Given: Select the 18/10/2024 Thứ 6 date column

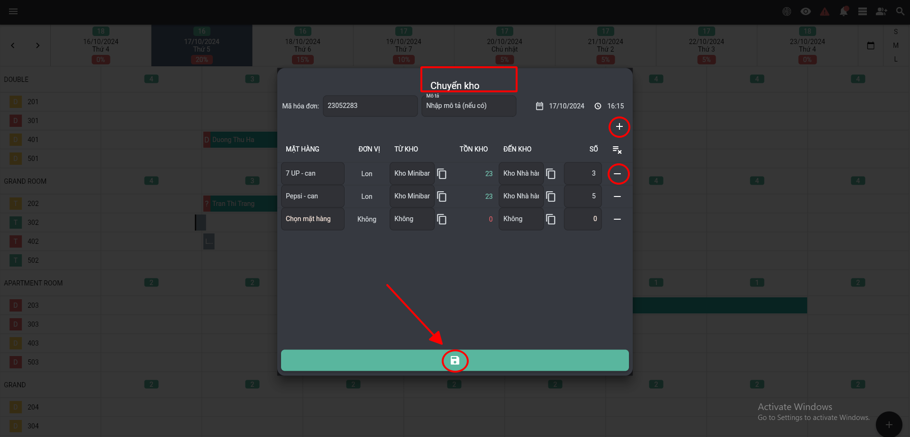Looking at the screenshot, I should coord(303,45).
